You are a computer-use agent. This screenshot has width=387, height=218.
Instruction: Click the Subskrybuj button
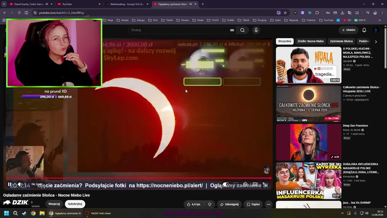(75, 204)
